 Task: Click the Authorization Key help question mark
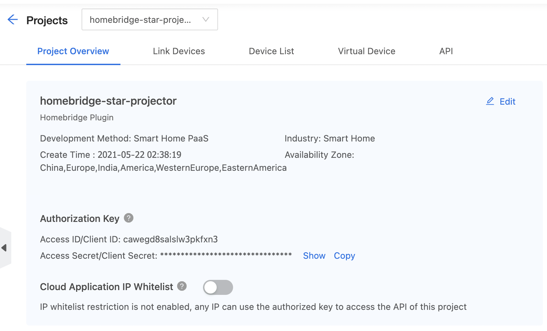pos(129,218)
